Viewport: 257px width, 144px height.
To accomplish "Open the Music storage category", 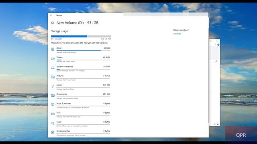I will click(x=80, y=87).
